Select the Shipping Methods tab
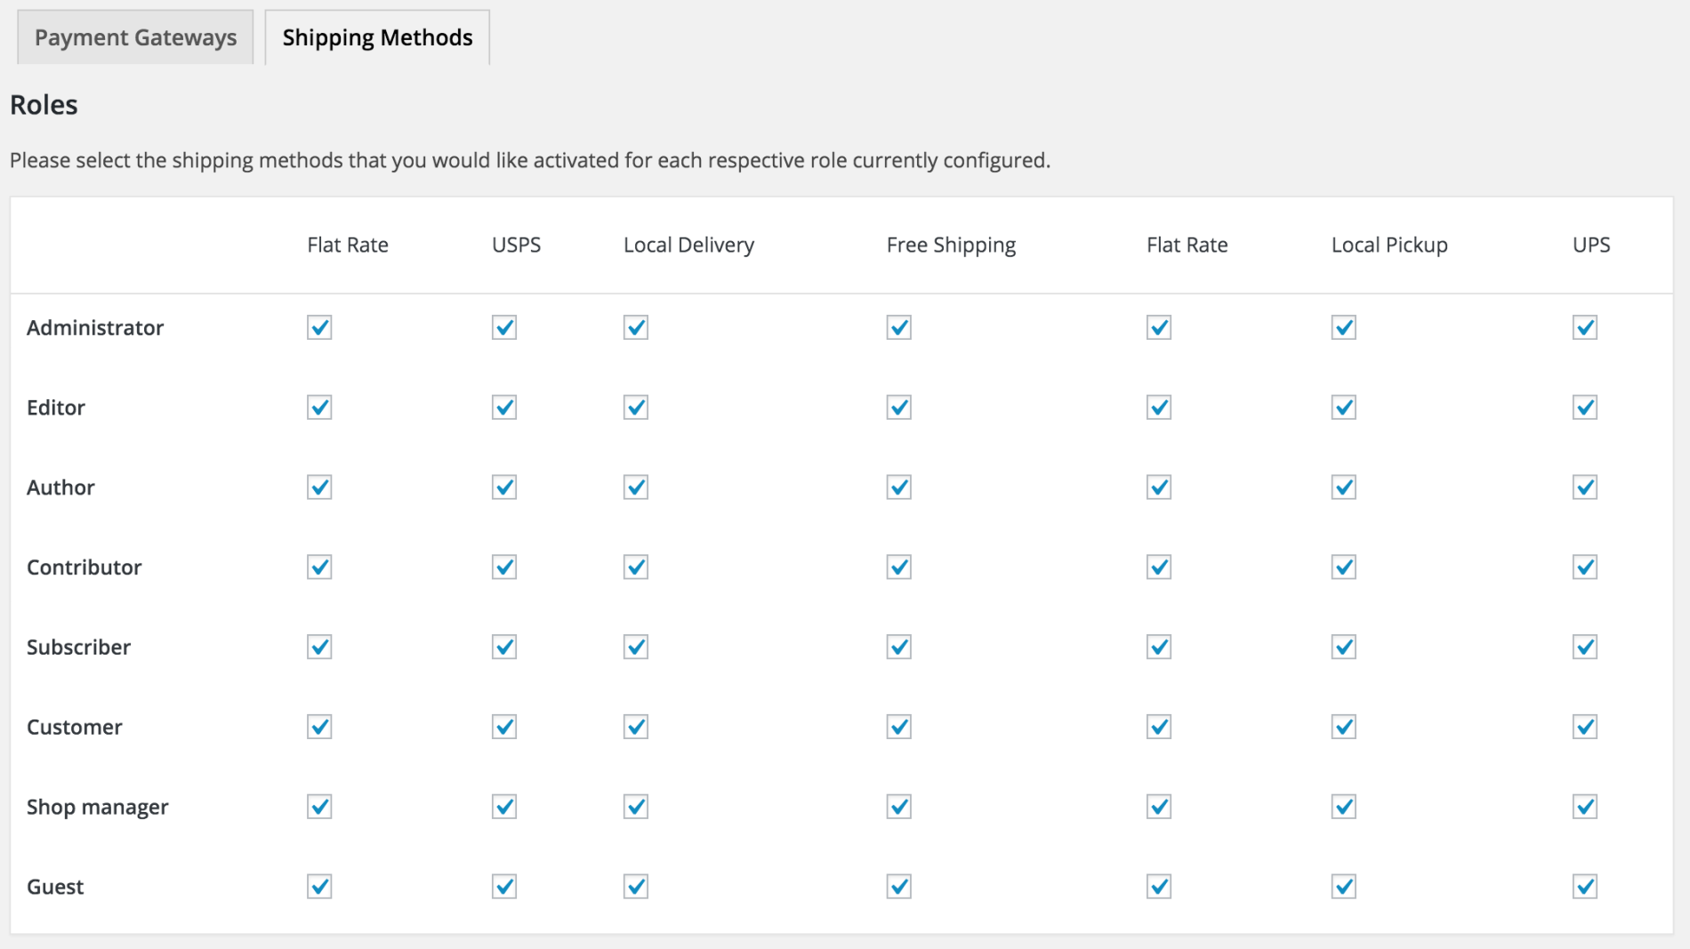1690x949 pixels. coord(376,36)
